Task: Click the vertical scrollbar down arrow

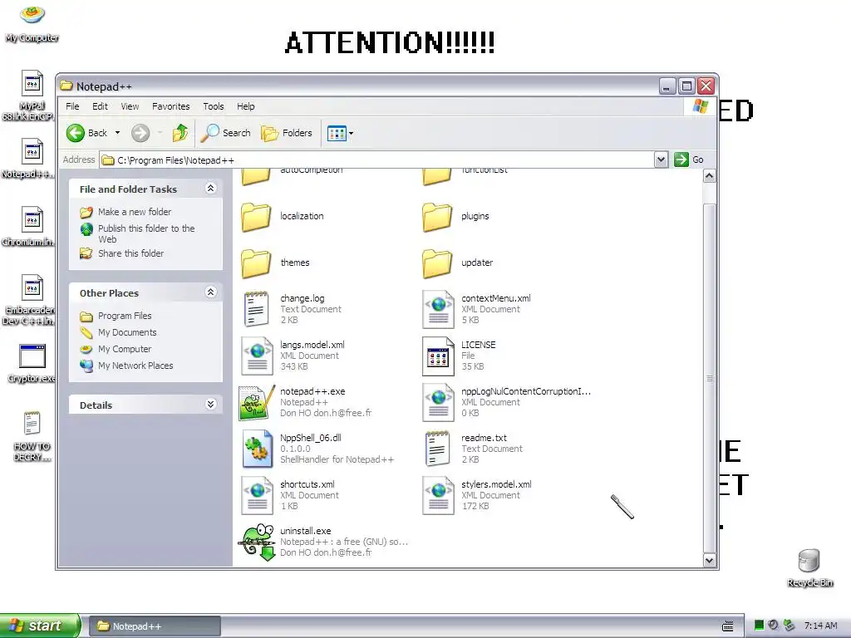Action: tap(710, 561)
